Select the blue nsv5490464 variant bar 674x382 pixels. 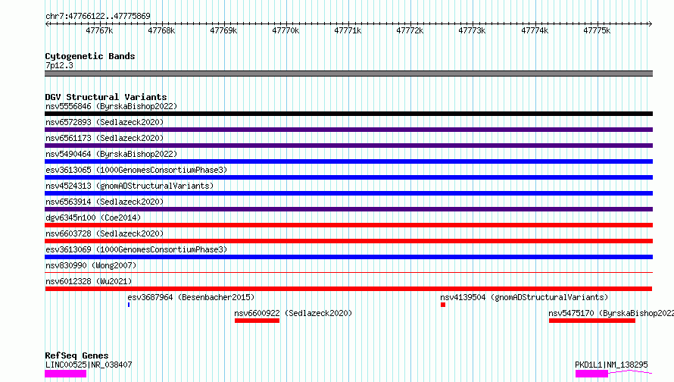[348, 161]
